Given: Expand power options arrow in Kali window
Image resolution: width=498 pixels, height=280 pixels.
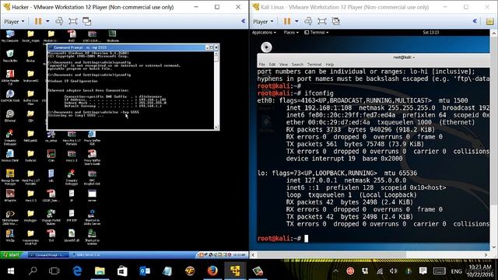Looking at the screenshot, I should pyautogui.click(x=296, y=21).
